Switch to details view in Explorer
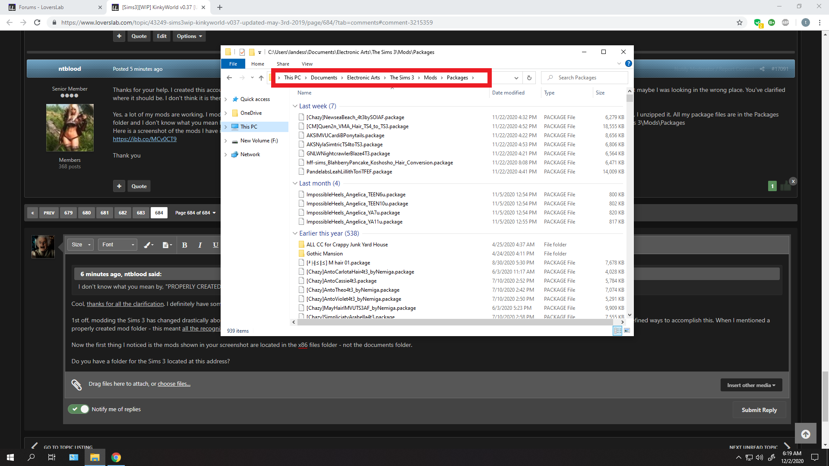This screenshot has width=829, height=466. 618,331
